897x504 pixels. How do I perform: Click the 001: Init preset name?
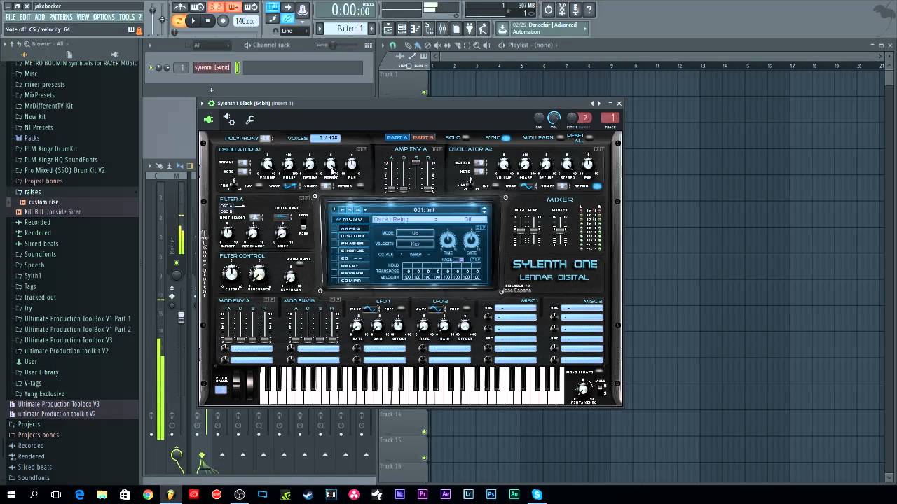tap(424, 209)
